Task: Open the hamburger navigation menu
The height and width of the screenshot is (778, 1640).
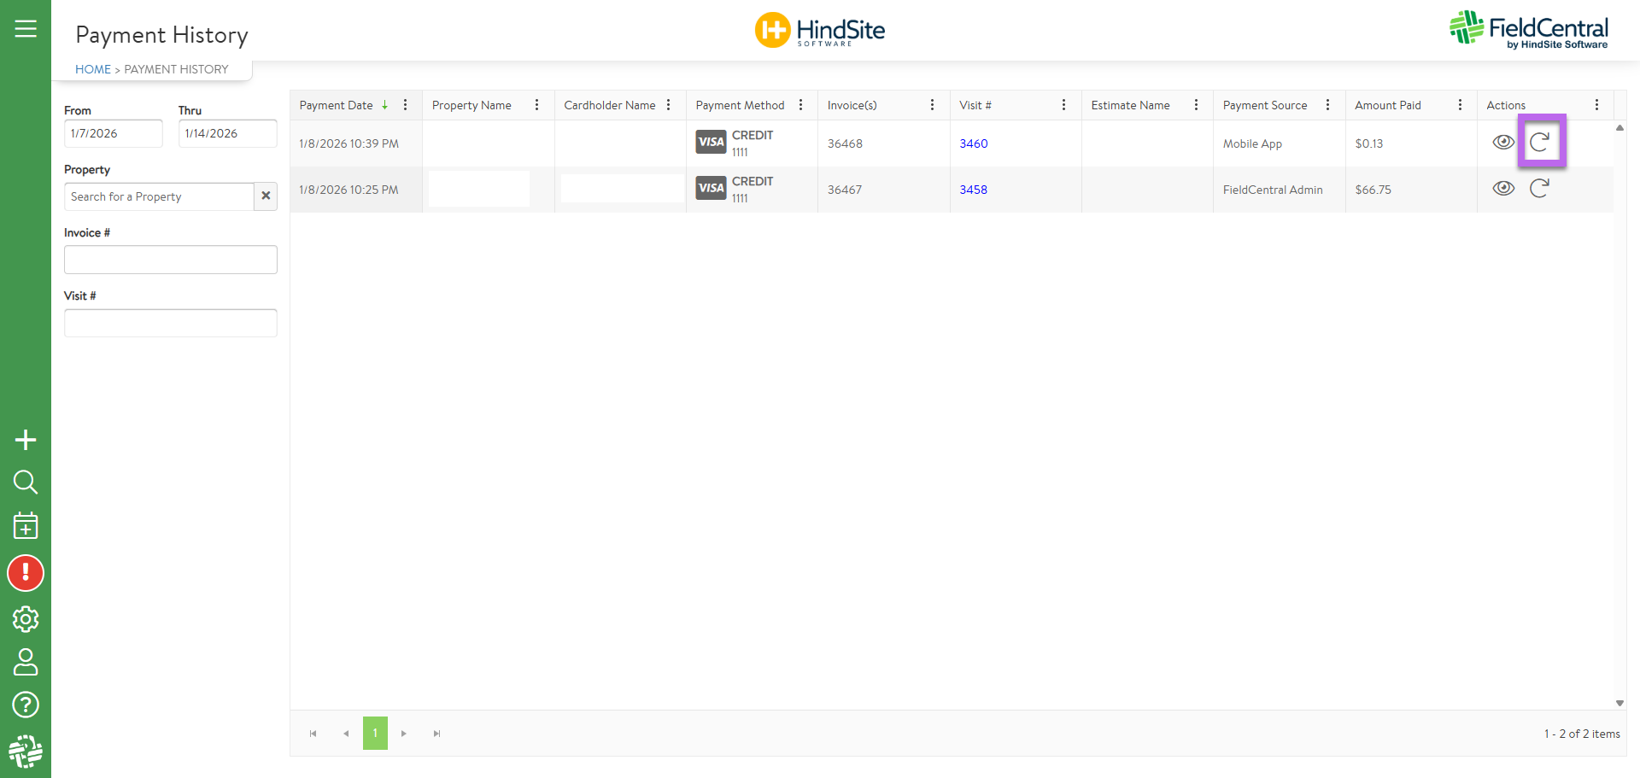Action: [26, 29]
